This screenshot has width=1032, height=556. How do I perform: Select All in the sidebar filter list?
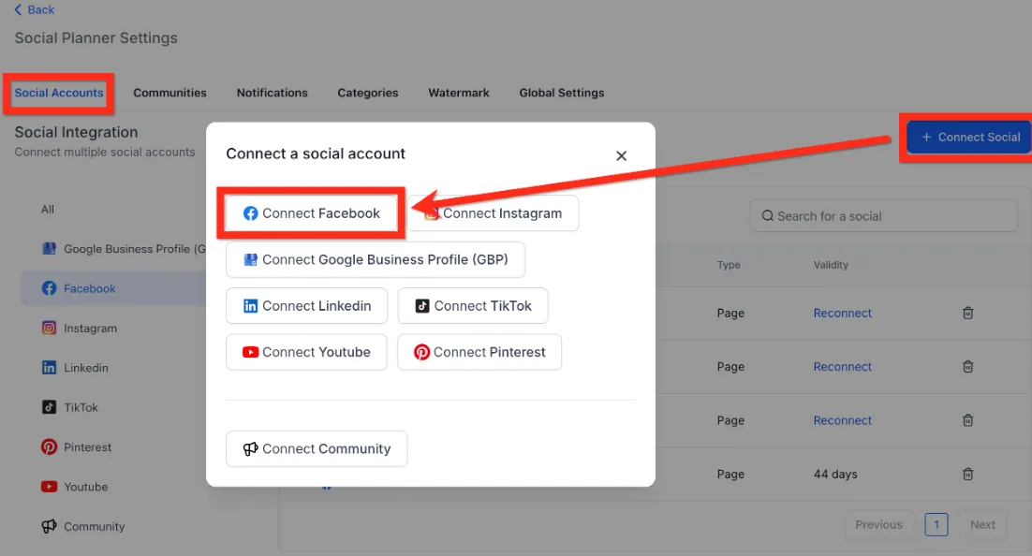(48, 210)
